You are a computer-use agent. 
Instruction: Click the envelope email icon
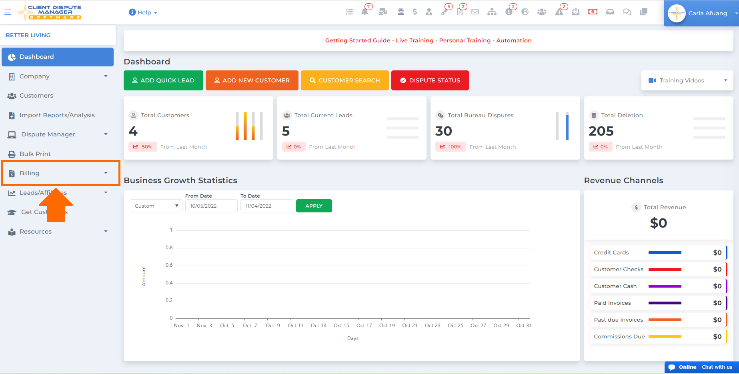click(475, 12)
